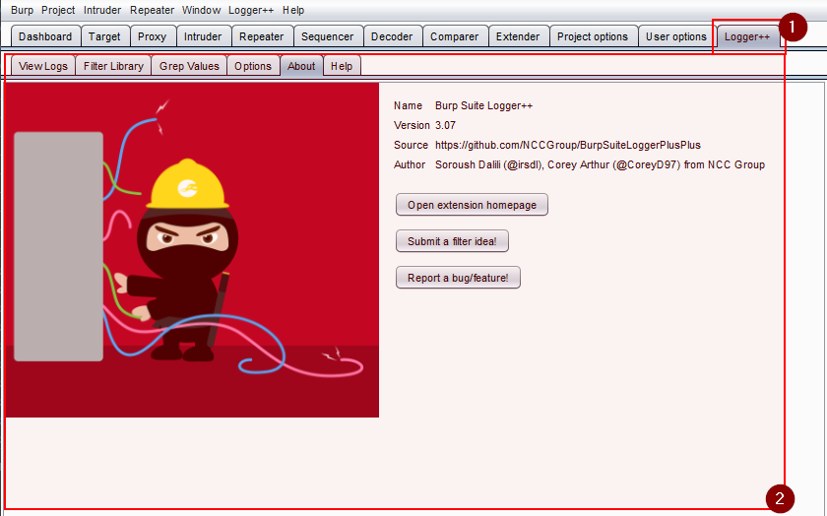Select the Sequencer tab
The height and width of the screenshot is (516, 827).
pos(327,36)
